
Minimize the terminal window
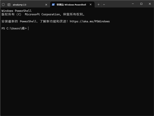point(133,4)
